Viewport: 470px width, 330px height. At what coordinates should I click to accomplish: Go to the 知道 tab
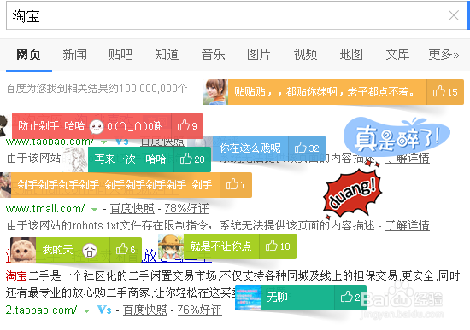pyautogui.click(x=167, y=55)
